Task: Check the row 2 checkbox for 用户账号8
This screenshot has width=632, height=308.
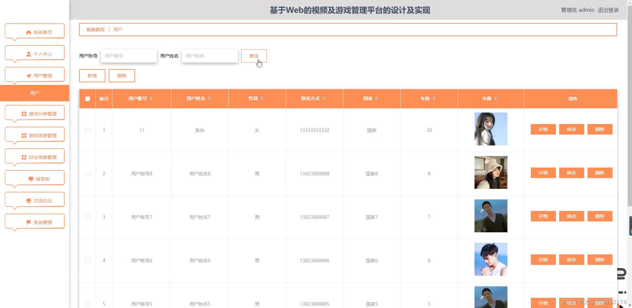Action: (x=88, y=174)
